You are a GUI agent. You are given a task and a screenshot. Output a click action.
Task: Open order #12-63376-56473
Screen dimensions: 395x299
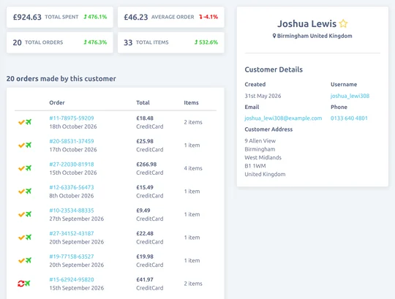72,187
